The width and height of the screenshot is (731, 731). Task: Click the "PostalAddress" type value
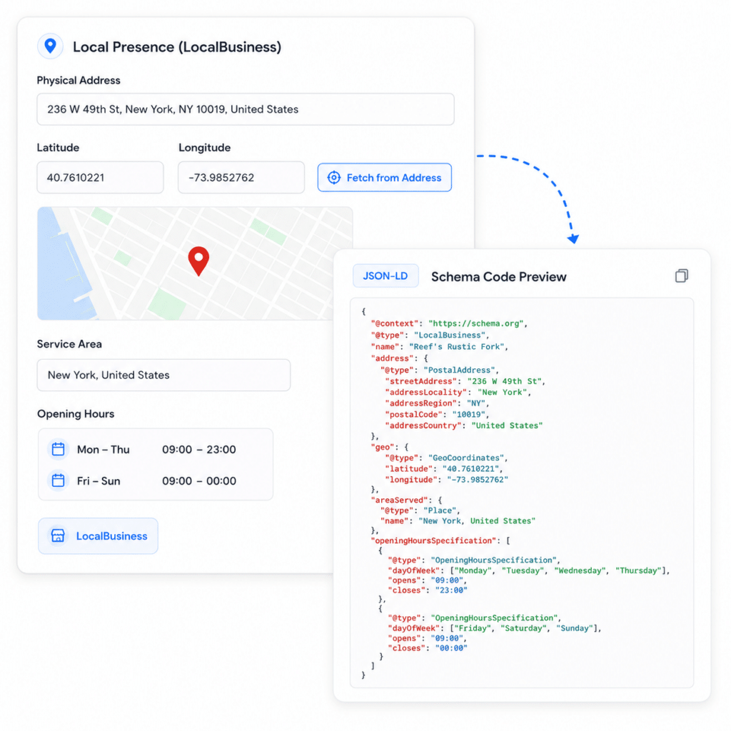point(459,370)
